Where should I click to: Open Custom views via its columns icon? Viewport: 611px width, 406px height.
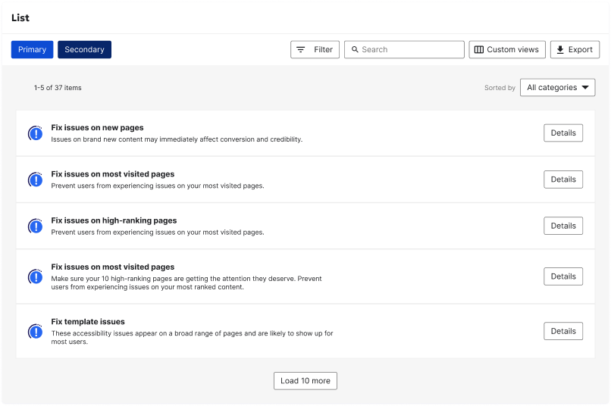[479, 50]
